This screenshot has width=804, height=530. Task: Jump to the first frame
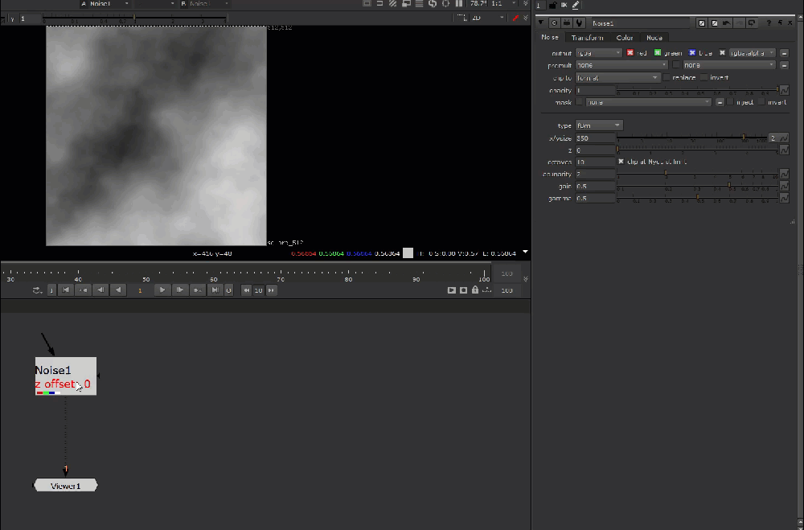66,290
